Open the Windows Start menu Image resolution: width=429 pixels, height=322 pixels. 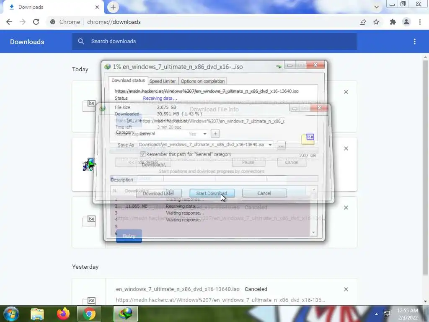tap(11, 314)
